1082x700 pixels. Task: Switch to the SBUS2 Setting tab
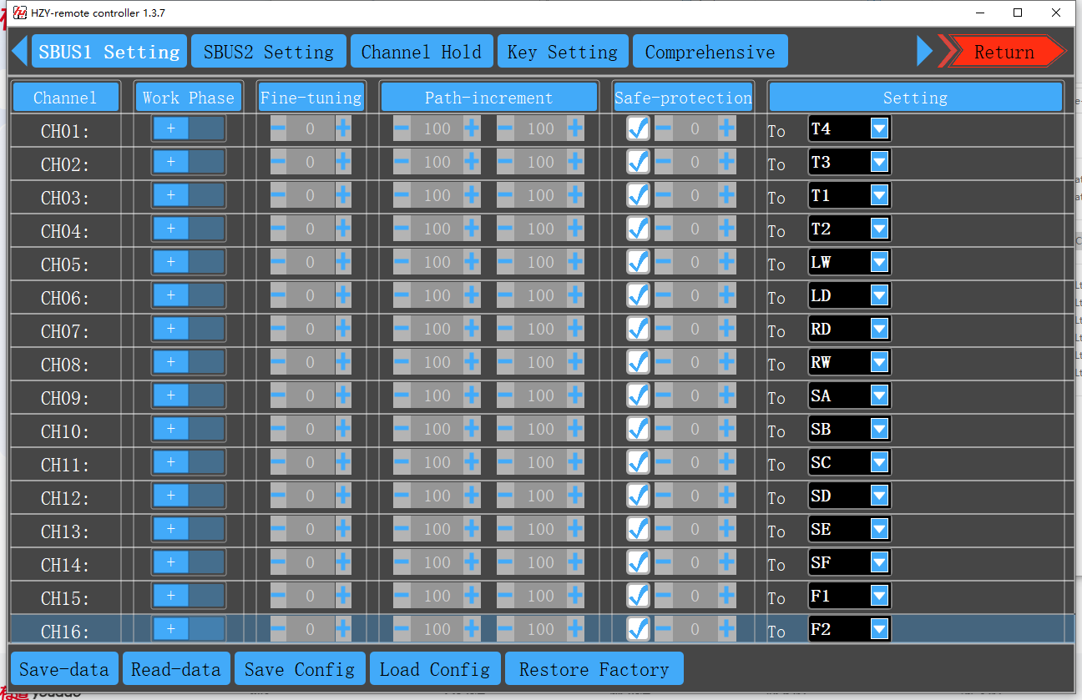268,52
